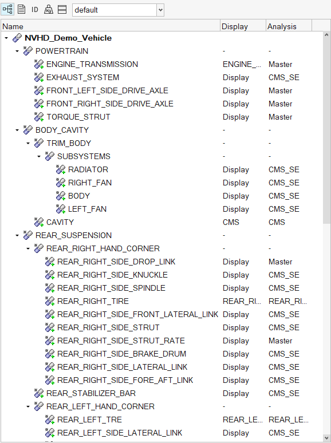Screen dimensions: 331x443
Task: Collapse the BODY_CAVITY tree node
Action: pyautogui.click(x=17, y=130)
